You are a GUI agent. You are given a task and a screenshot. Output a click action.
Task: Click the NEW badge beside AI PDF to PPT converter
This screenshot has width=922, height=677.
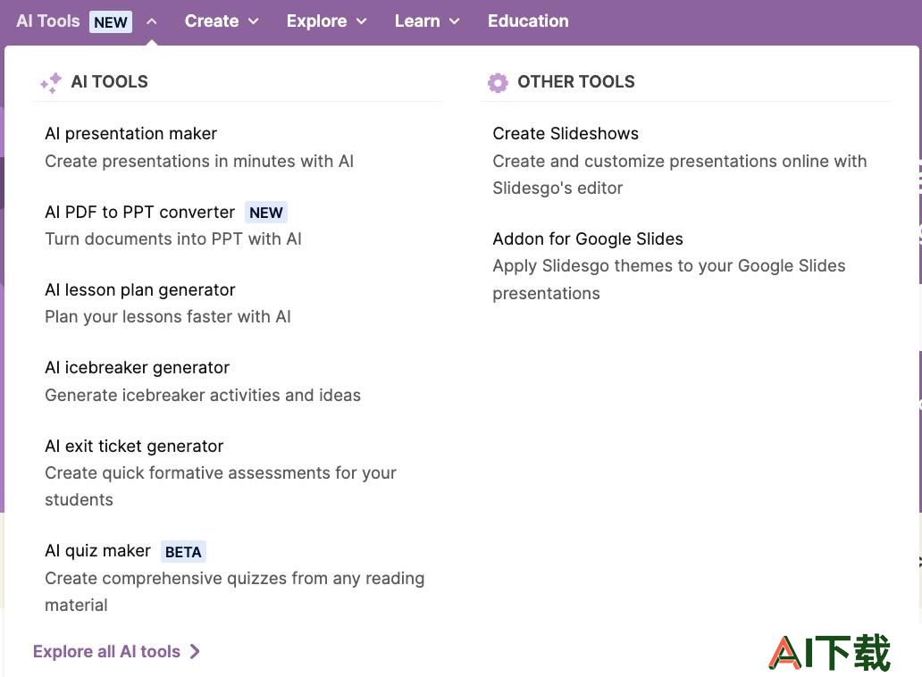265,213
